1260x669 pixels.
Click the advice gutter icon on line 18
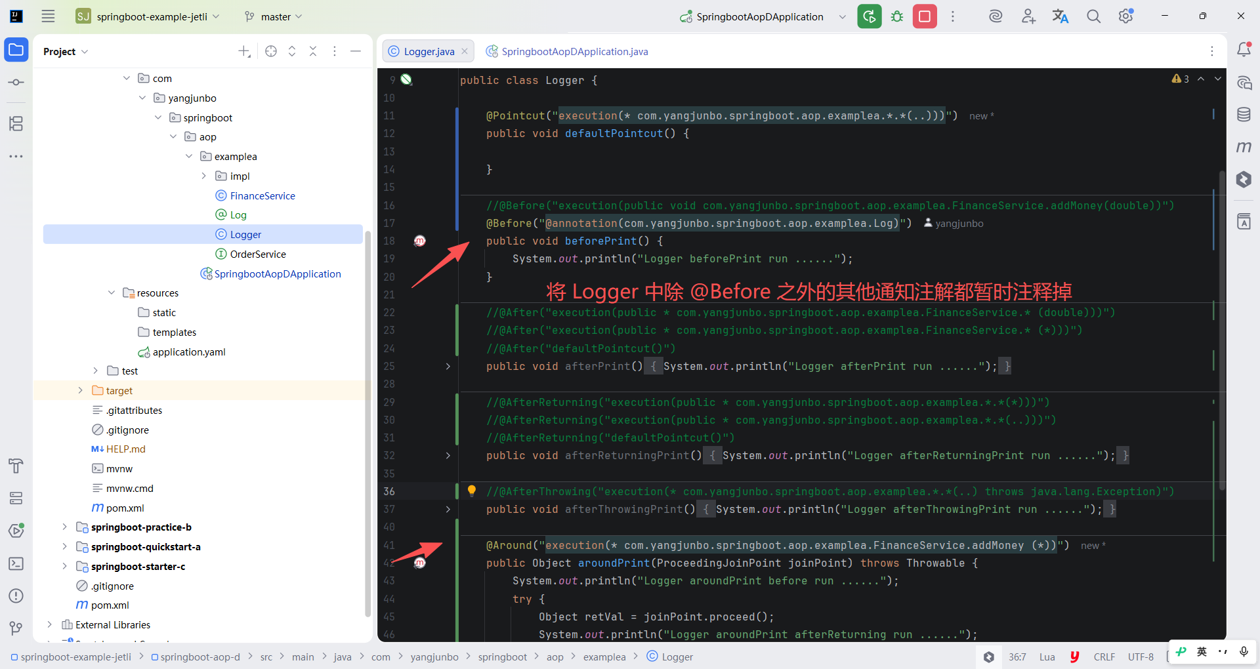pyautogui.click(x=420, y=241)
